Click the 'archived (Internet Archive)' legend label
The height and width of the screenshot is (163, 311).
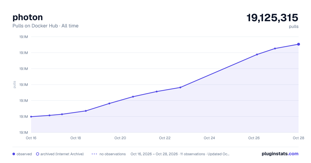coord(62,154)
